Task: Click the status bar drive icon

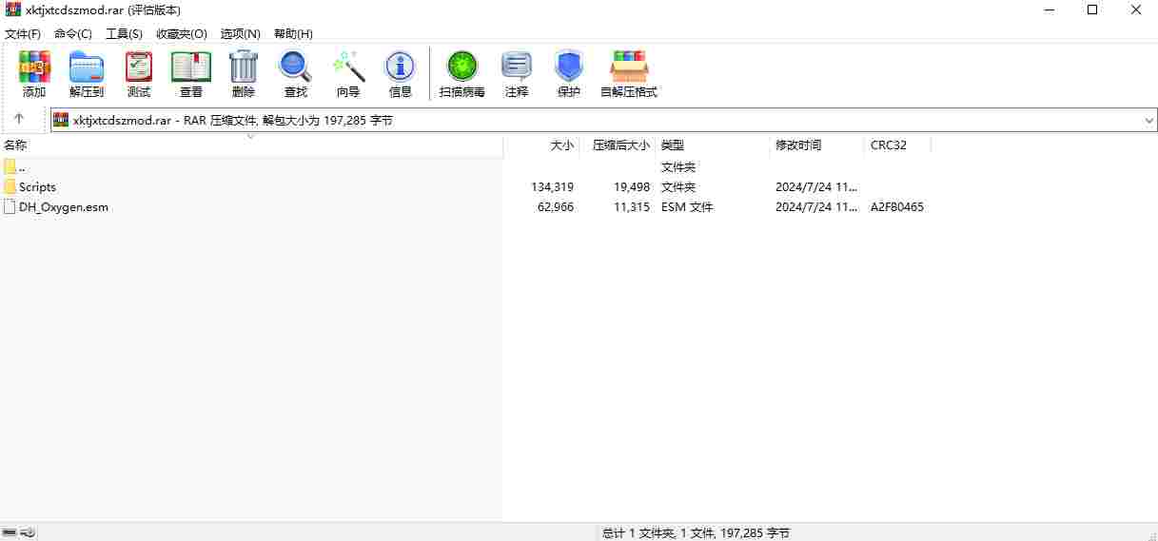Action: pyautogui.click(x=10, y=532)
